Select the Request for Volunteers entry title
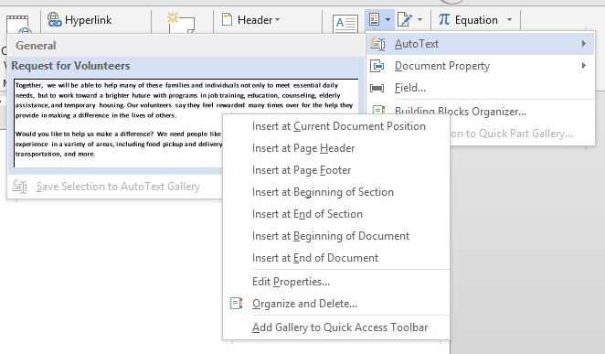Screen dimensions: 605x354 (x=70, y=66)
